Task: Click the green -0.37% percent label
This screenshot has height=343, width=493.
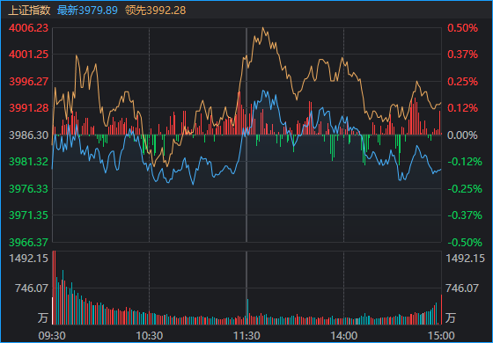Action: coord(465,215)
